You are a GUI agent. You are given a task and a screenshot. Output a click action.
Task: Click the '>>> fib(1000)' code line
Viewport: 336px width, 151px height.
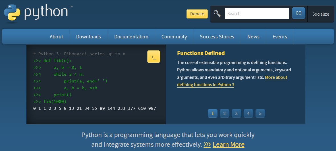pyautogui.click(x=50, y=102)
